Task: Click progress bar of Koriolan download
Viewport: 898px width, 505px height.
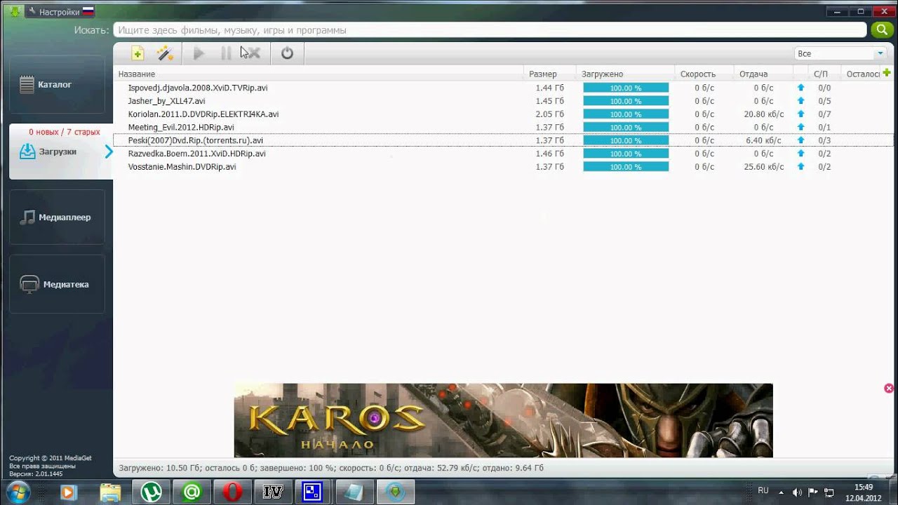Action: 626,114
